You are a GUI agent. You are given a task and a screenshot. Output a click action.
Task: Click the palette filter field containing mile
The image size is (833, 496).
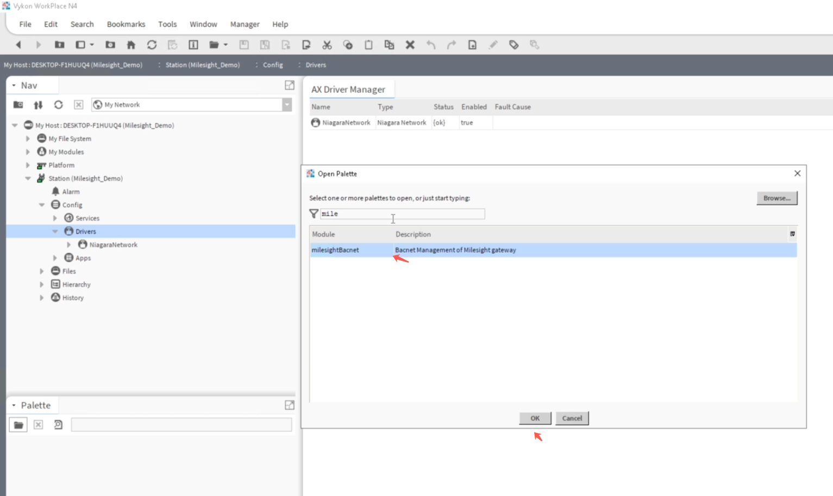(x=402, y=214)
